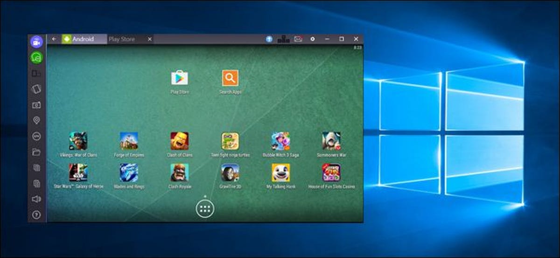
Task: Launch Clash Royale
Action: [x=180, y=172]
